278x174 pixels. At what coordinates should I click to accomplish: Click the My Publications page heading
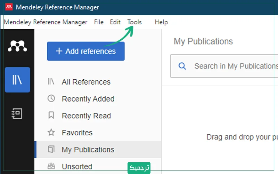(203, 41)
